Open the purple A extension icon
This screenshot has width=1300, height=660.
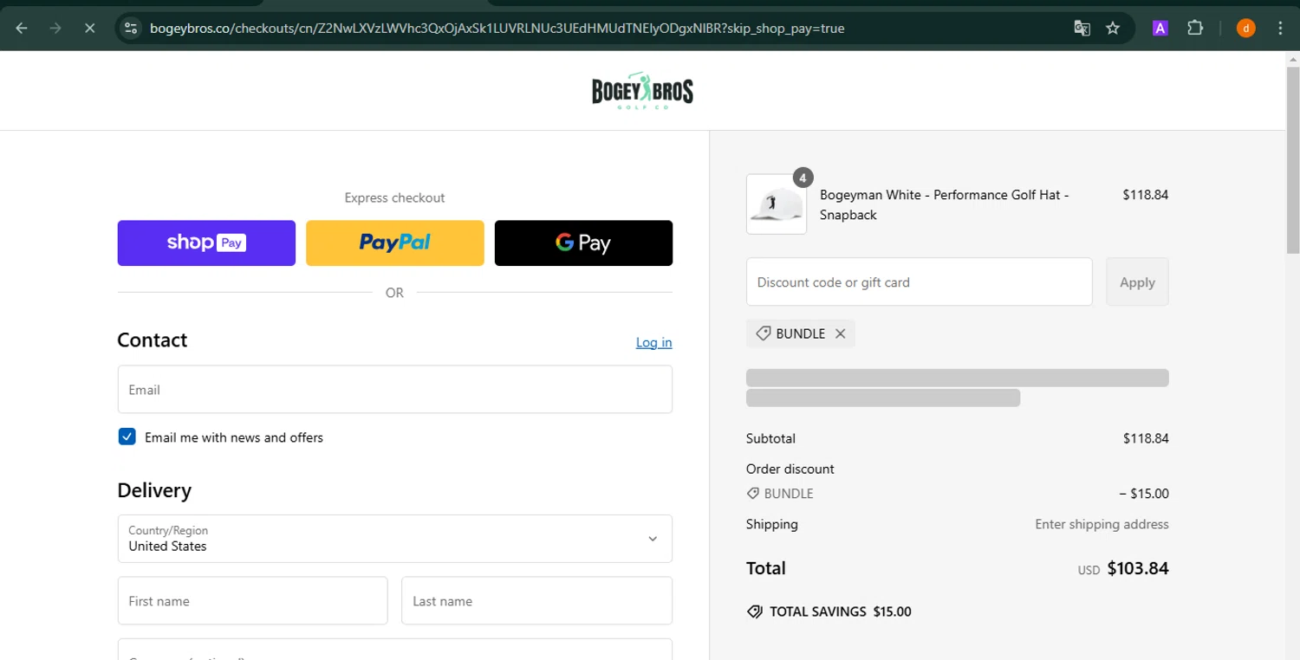click(1160, 28)
